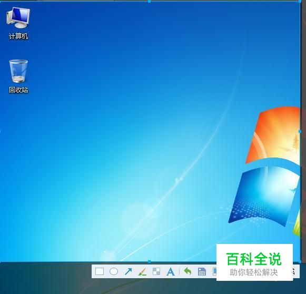Save the screenshot with floppy disk icon
This screenshot has height=294, width=306.
tap(202, 271)
